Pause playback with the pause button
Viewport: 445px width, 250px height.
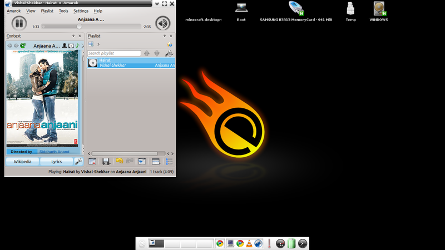click(x=19, y=23)
